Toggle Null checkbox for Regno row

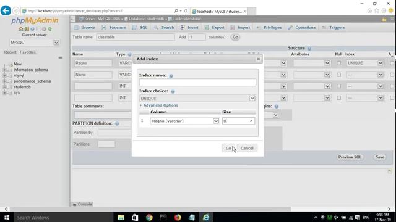338,63
